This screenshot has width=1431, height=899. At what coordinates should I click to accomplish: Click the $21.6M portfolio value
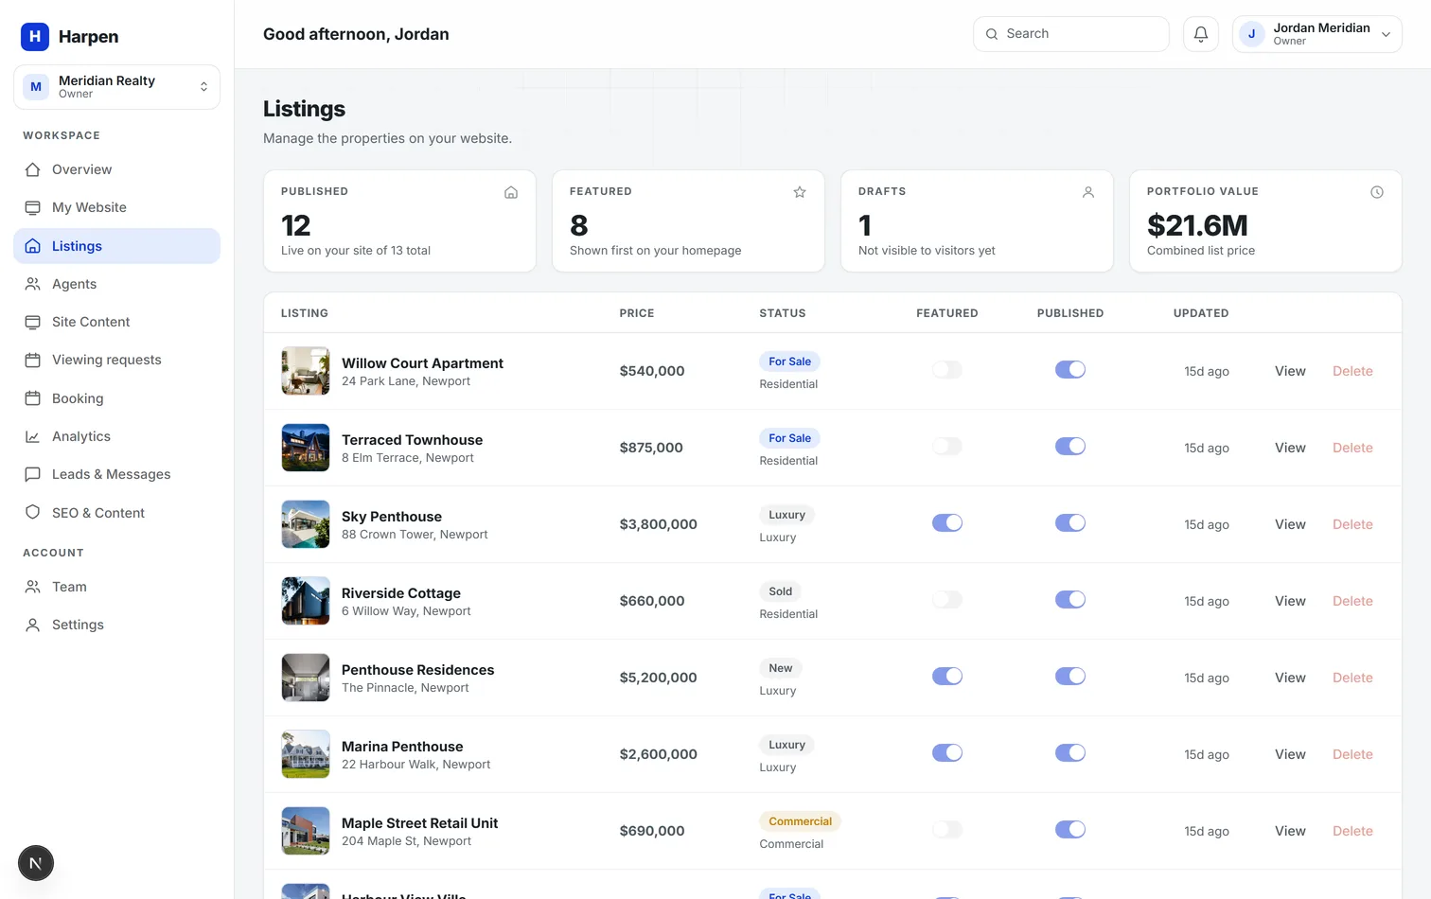[1197, 225]
